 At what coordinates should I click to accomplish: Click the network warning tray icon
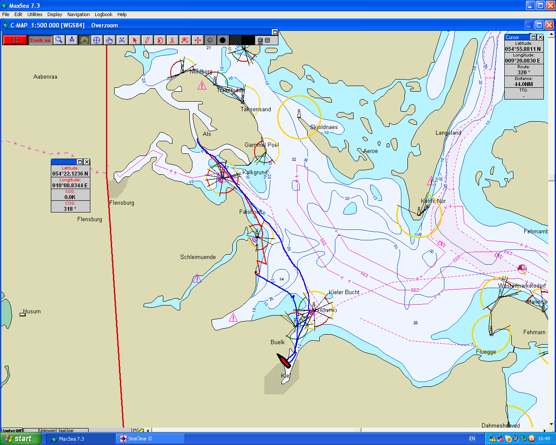[493, 439]
